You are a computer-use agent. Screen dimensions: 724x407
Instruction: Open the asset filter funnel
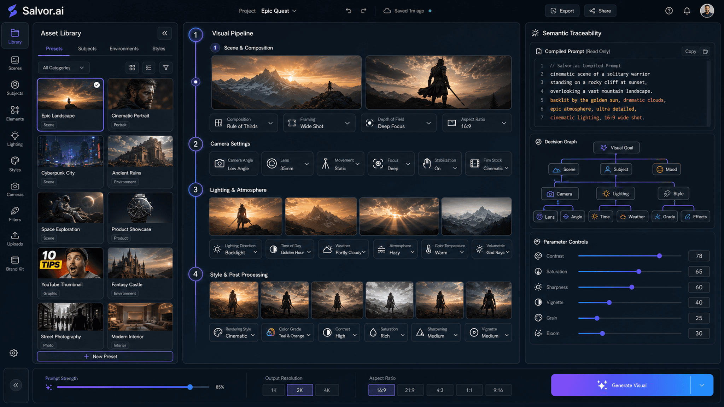tap(166, 67)
